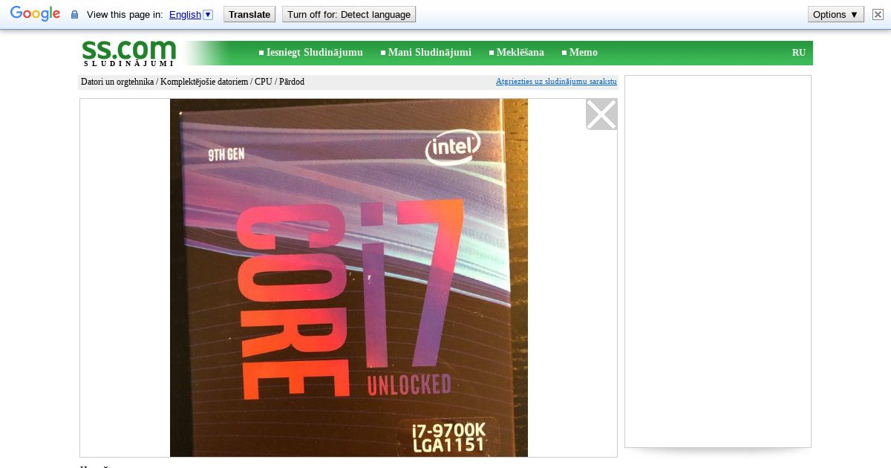Open the Options dropdown menu
The width and height of the screenshot is (891, 468).
(836, 14)
